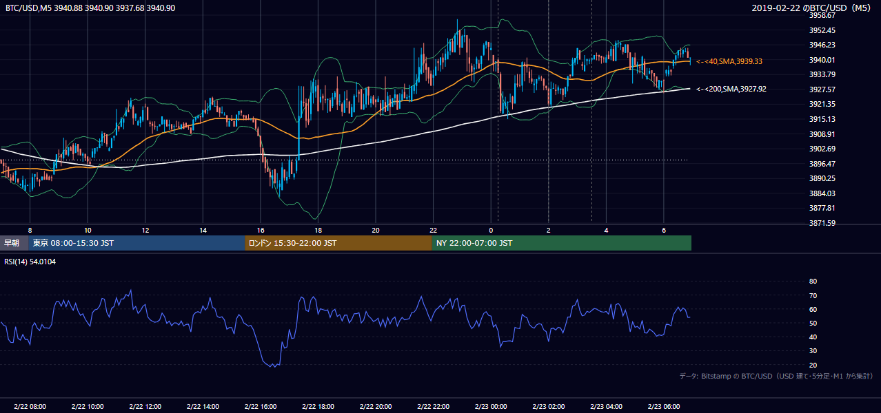Click the hour label 18 on chart axis

[x=318, y=230]
